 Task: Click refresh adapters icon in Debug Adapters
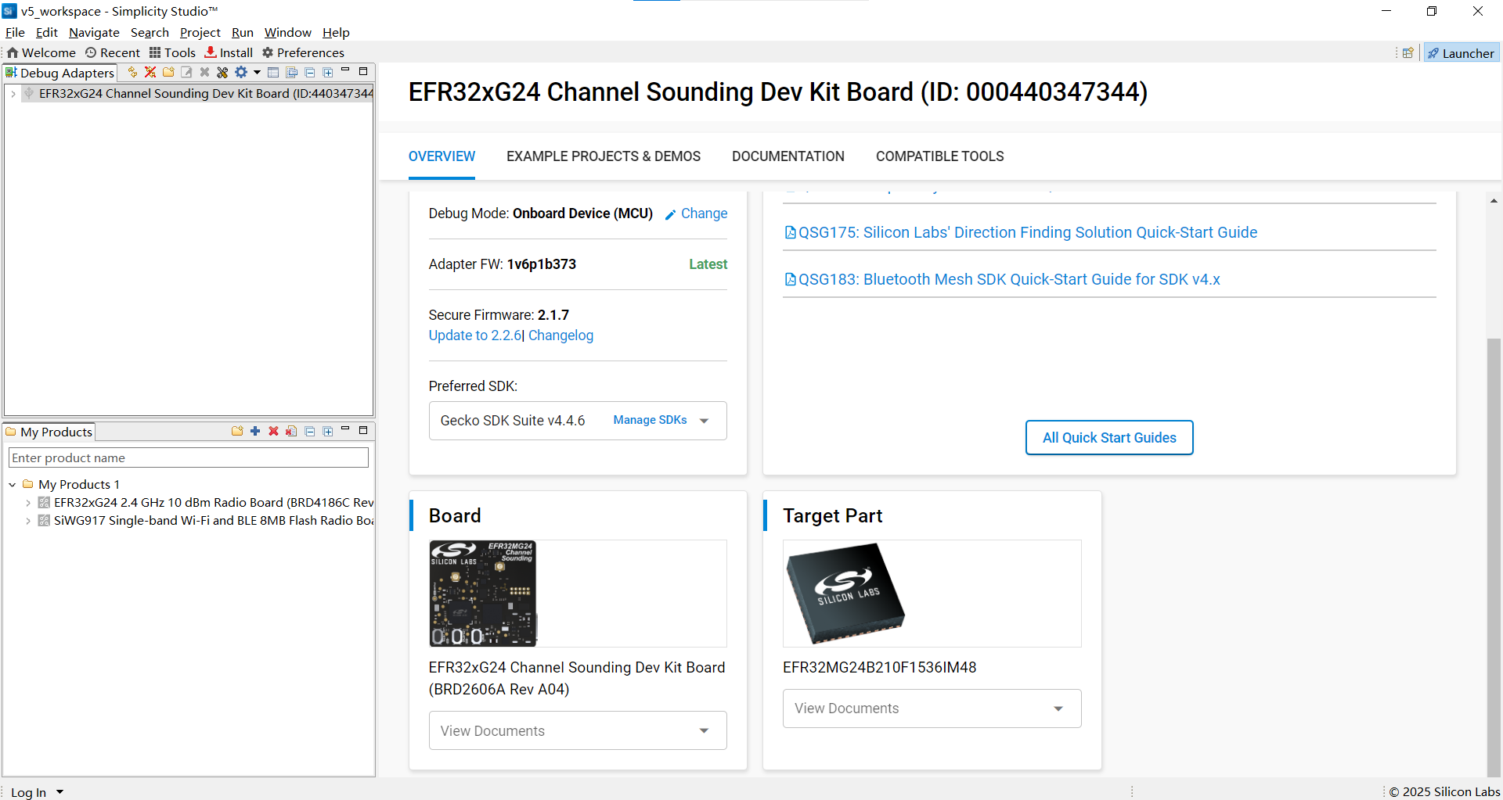coord(132,72)
